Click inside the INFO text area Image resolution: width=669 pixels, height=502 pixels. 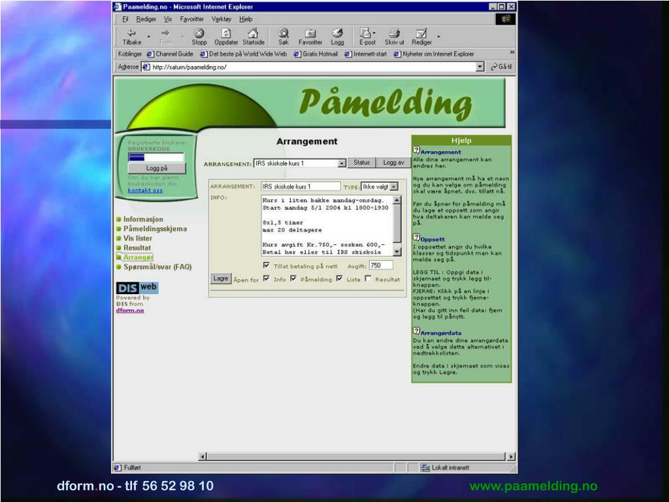point(327,226)
